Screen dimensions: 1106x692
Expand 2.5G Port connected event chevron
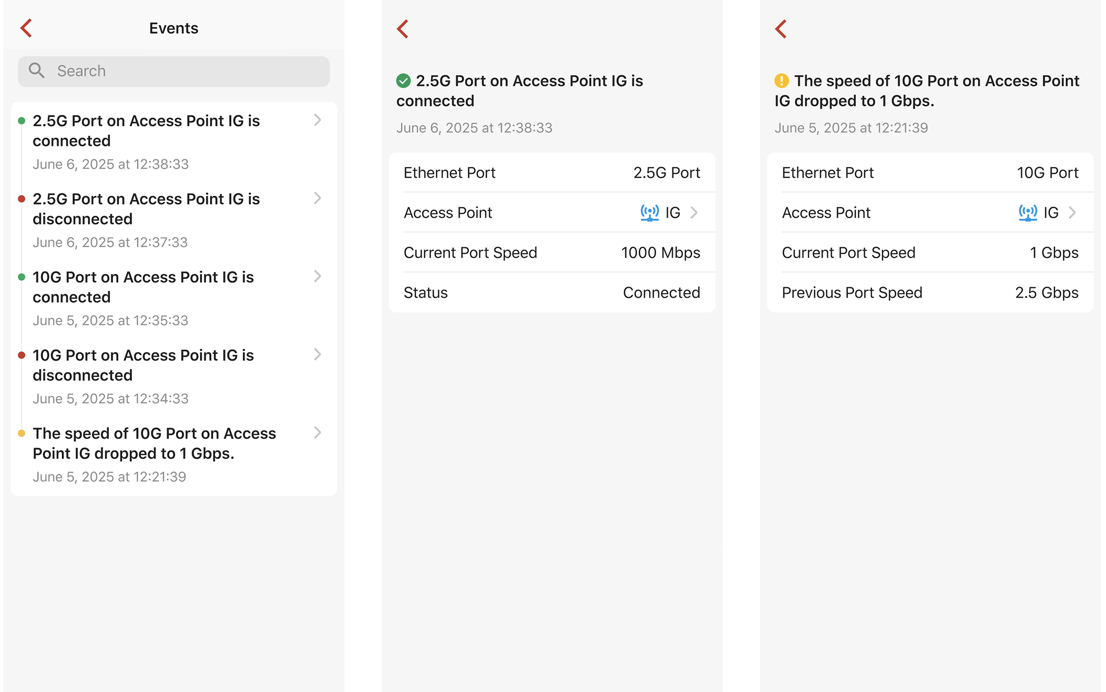click(x=318, y=120)
